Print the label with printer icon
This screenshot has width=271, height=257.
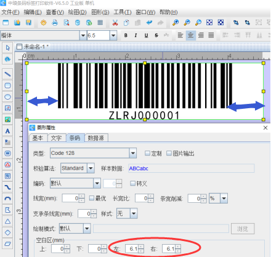point(55,23)
